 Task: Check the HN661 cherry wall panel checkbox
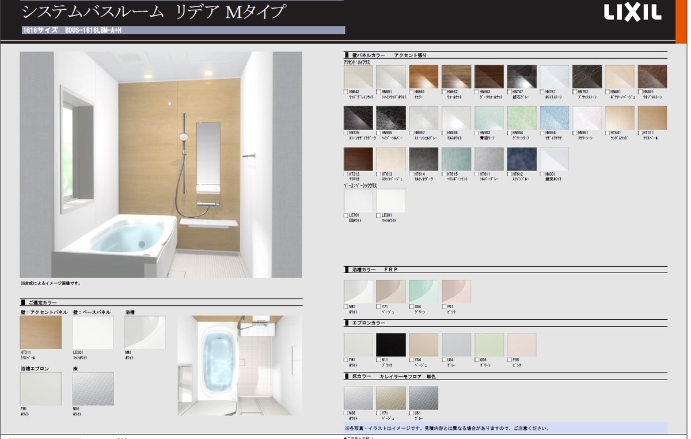point(412,92)
